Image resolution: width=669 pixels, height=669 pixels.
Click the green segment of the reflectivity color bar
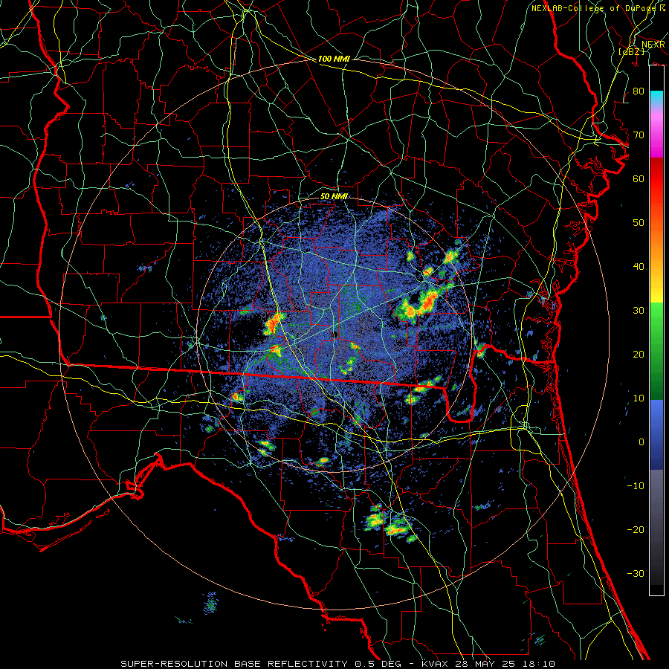click(656, 351)
